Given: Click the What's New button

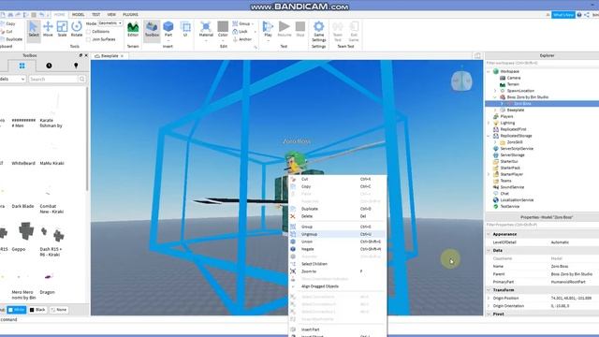Looking at the screenshot, I should point(563,15).
